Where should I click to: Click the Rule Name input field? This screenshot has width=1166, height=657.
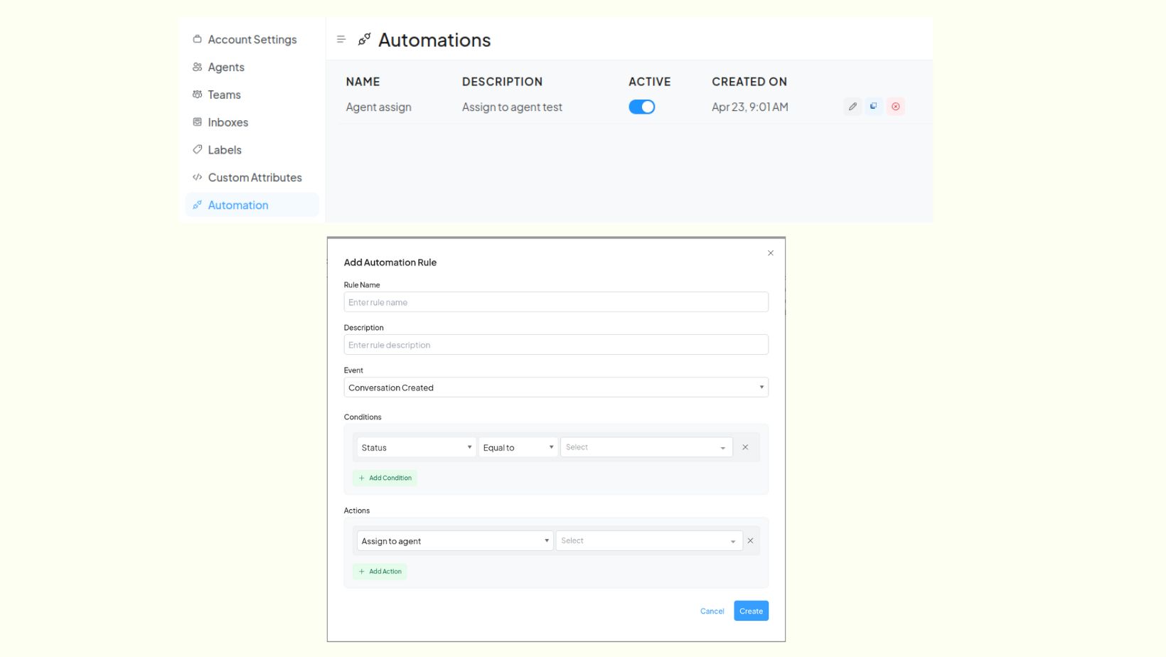[x=556, y=302]
